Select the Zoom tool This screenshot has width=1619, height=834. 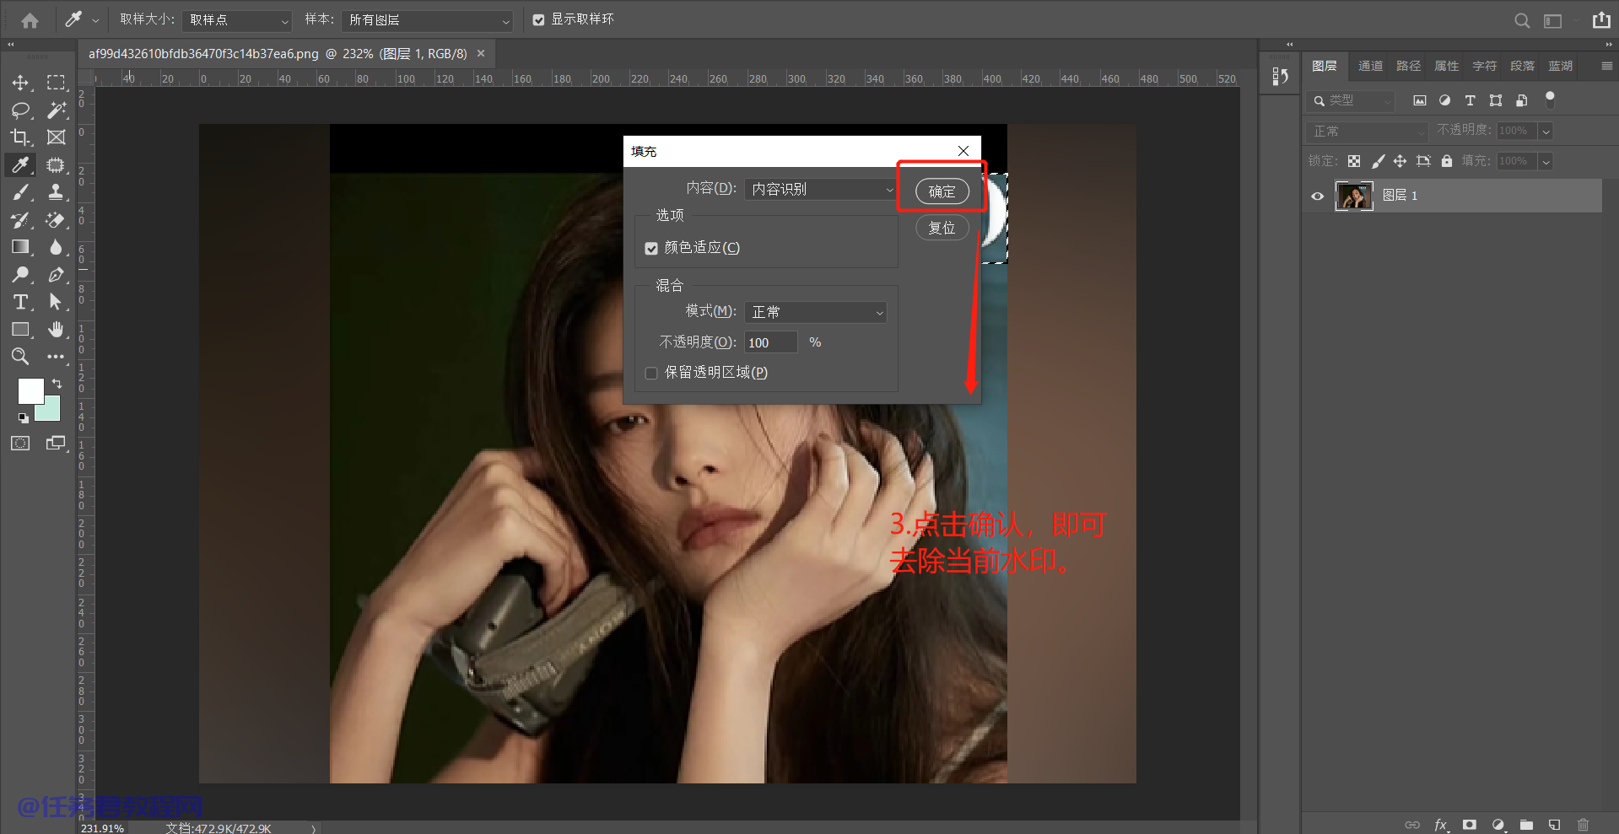(20, 357)
